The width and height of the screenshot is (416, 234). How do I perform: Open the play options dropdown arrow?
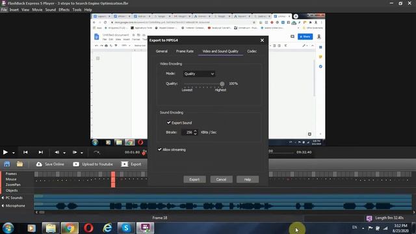14,153
